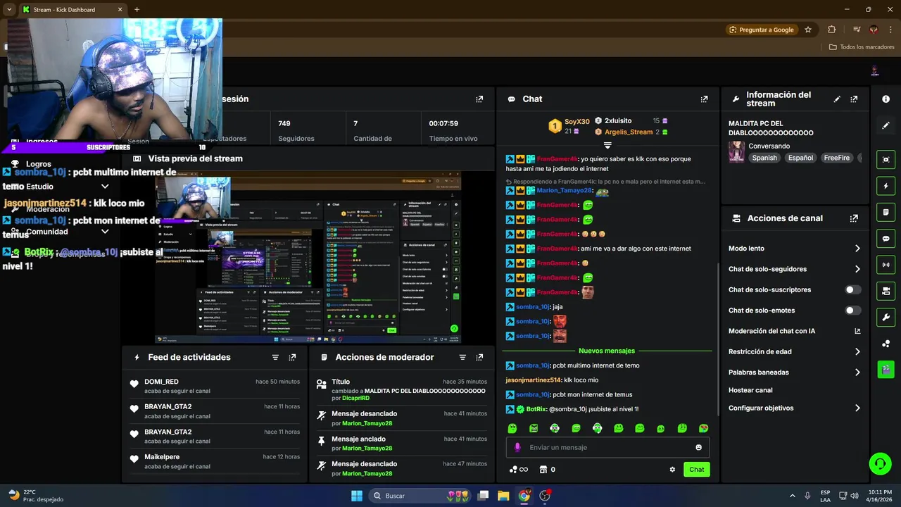Collapse pinned leaderboard arrow in chat
The height and width of the screenshot is (507, 901).
coord(607,145)
